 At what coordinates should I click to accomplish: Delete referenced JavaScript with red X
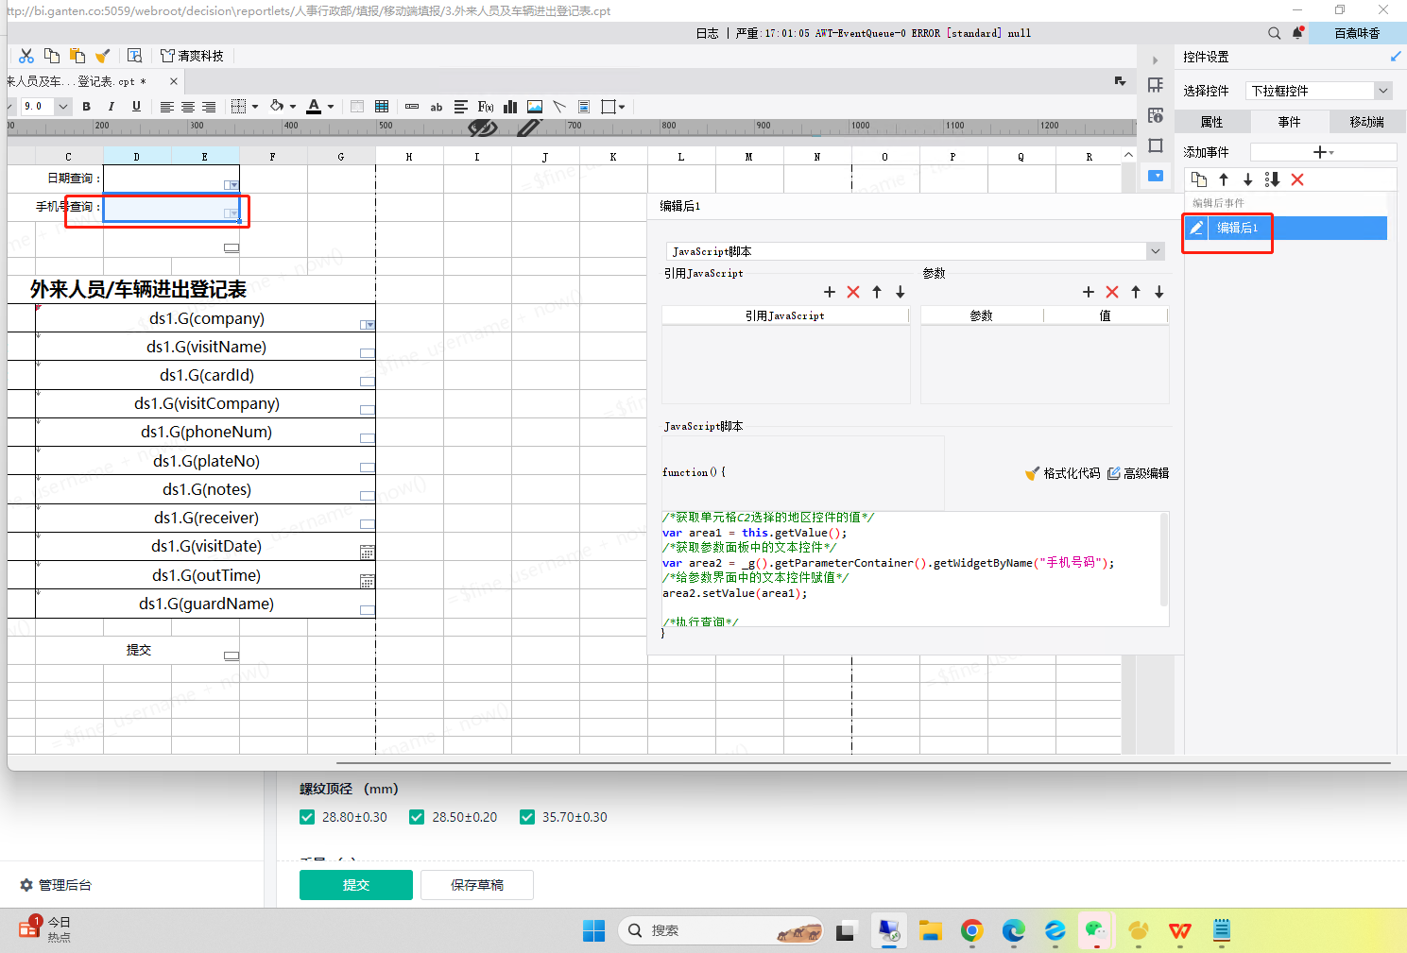pos(853,292)
